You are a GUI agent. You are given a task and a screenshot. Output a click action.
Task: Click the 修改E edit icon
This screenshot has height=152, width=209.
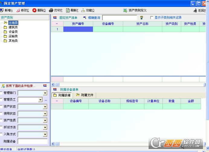click(18, 10)
